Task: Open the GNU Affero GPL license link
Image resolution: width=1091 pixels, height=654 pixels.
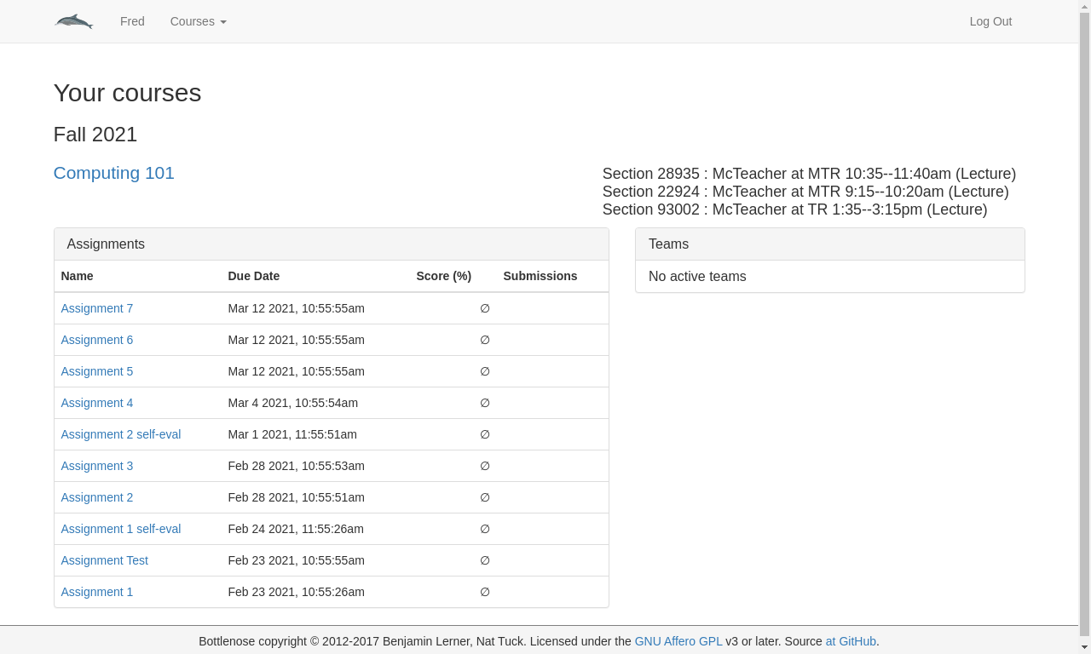Action: 678,641
